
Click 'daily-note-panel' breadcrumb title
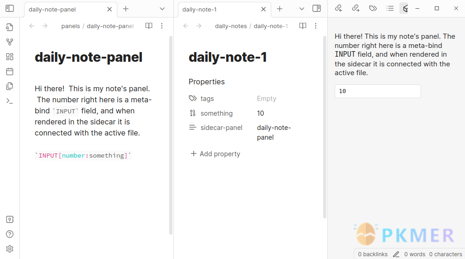click(x=110, y=26)
